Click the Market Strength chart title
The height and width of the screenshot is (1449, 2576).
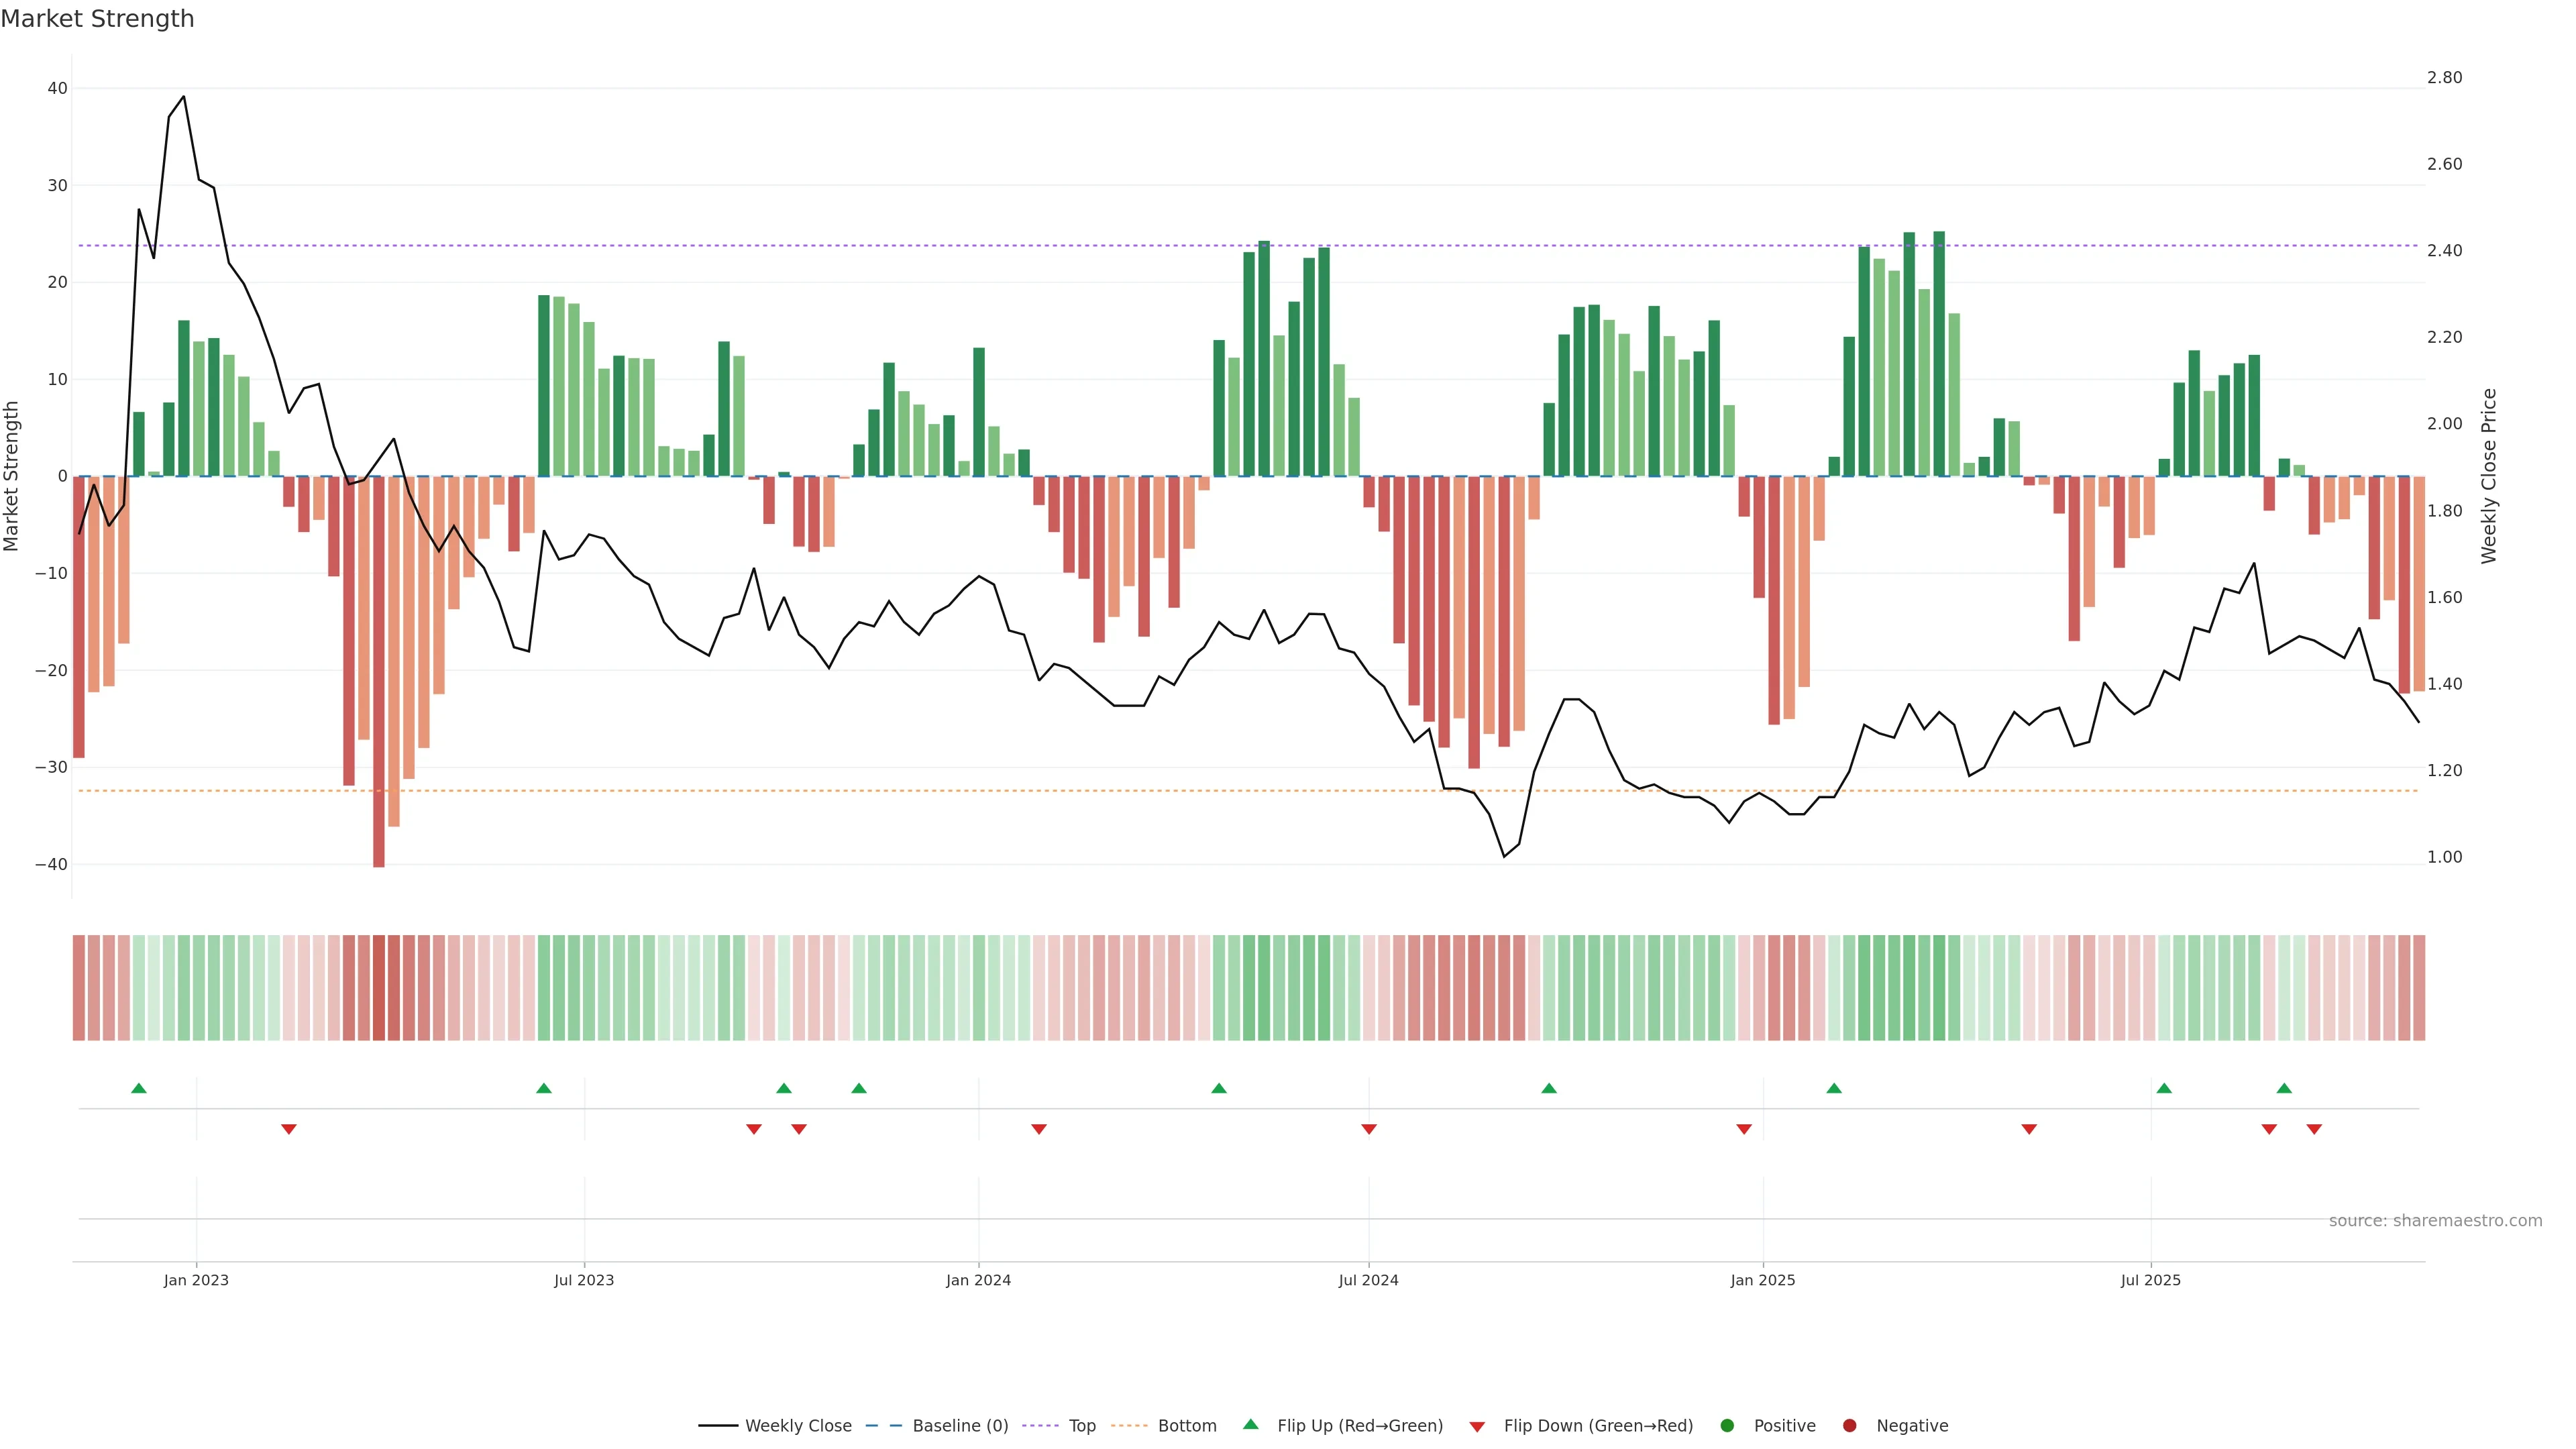(x=97, y=19)
